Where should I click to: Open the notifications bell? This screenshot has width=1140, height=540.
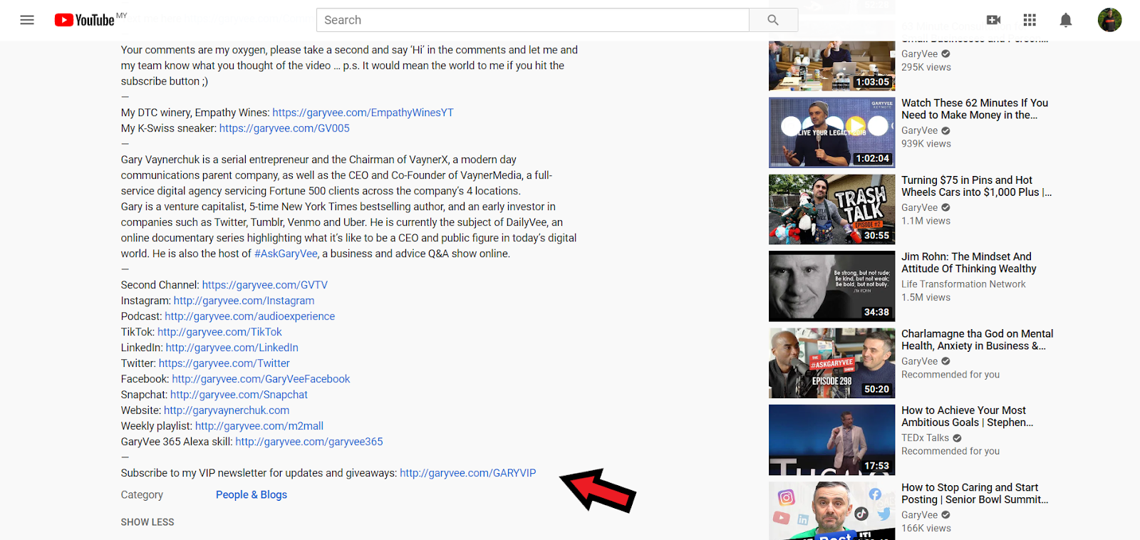point(1066,20)
